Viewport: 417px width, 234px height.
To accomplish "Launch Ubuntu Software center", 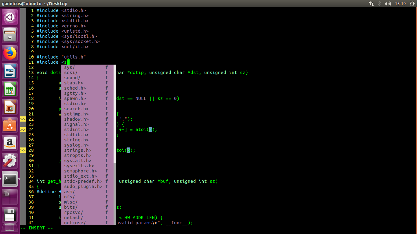I will 10,125.
